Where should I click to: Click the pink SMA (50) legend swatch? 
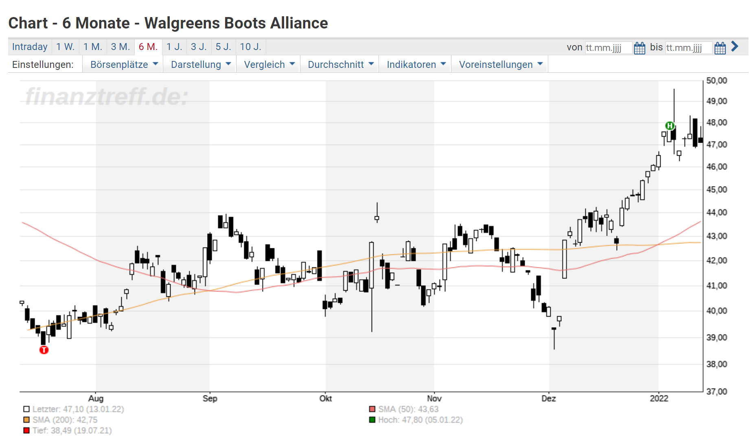[372, 409]
